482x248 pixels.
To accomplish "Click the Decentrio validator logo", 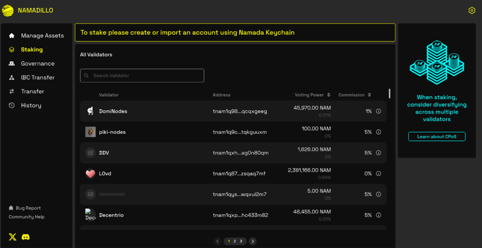I will click(x=90, y=215).
